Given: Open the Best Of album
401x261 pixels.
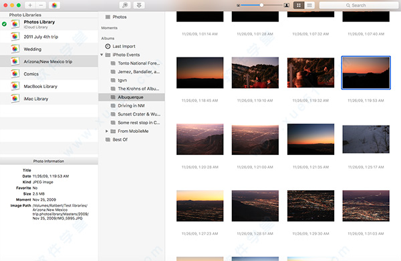Looking at the screenshot, I should point(120,140).
